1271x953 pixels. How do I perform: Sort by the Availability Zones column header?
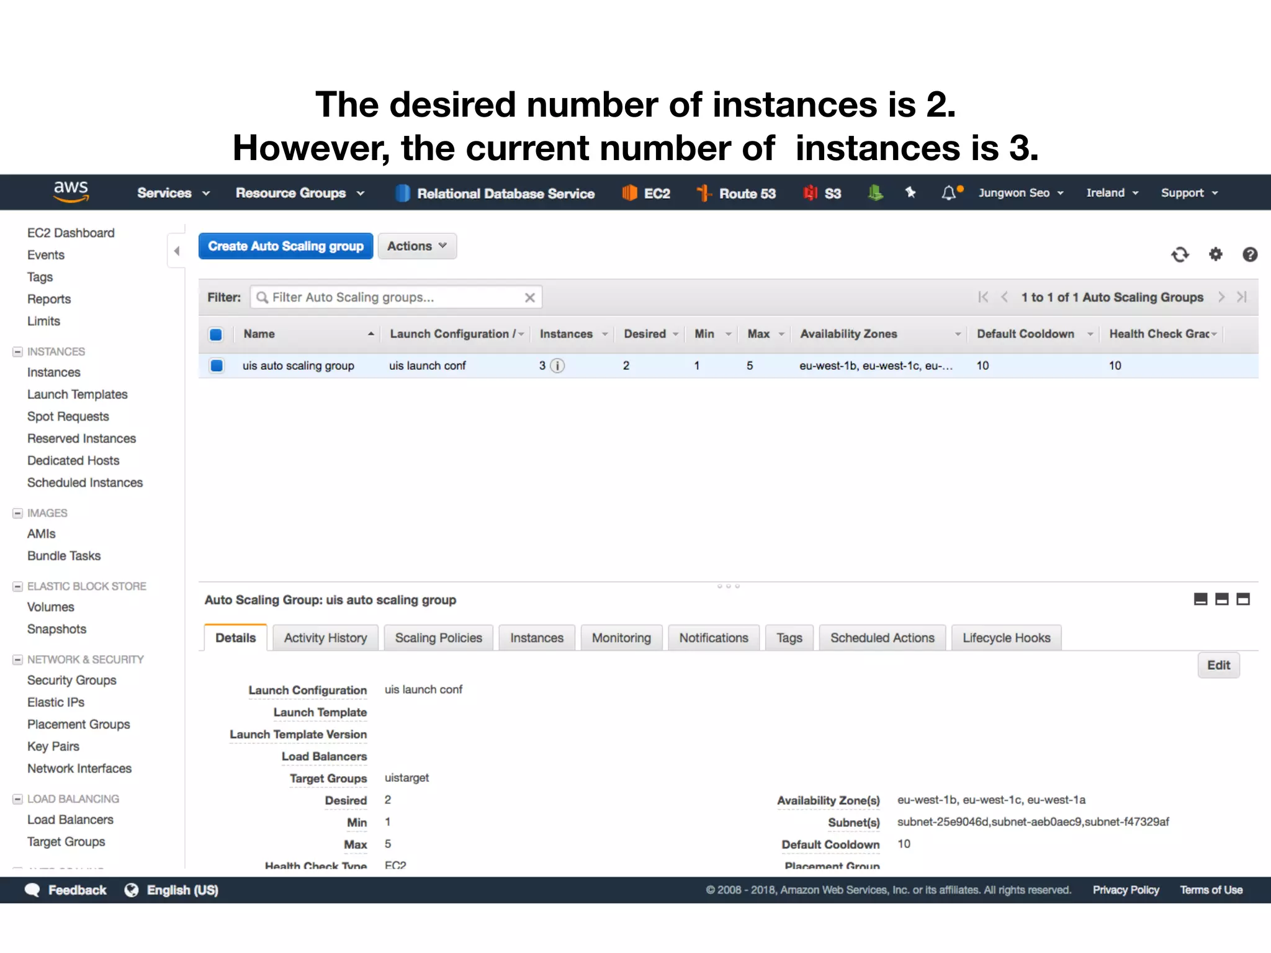[879, 334]
